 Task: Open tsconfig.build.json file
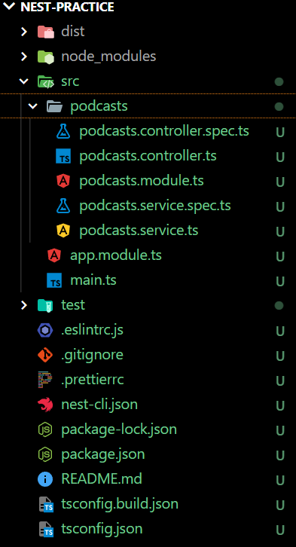coord(120,504)
